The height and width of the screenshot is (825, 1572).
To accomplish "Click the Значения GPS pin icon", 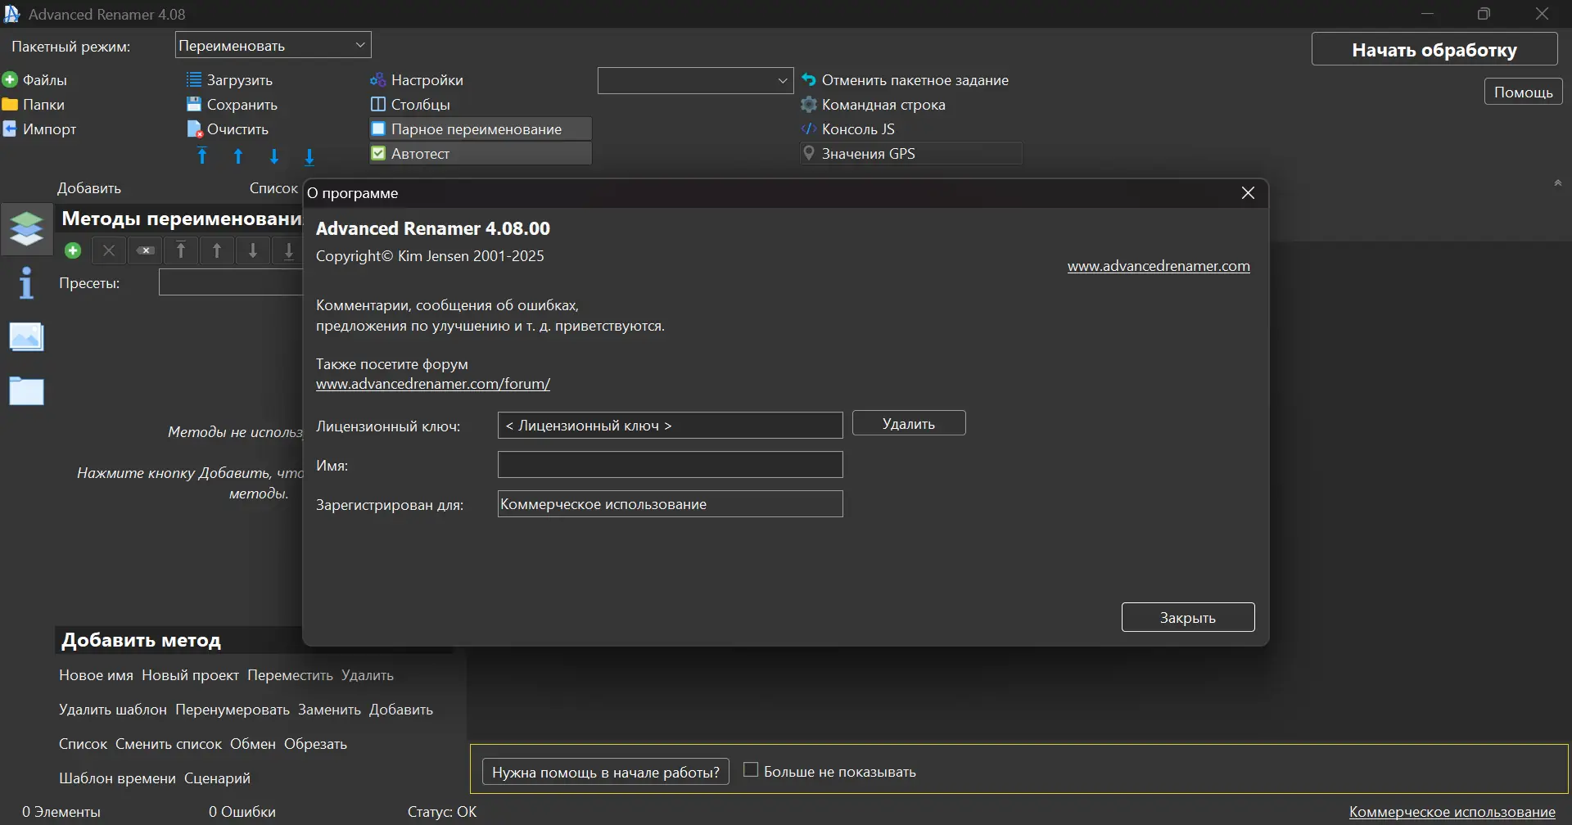I will point(809,153).
